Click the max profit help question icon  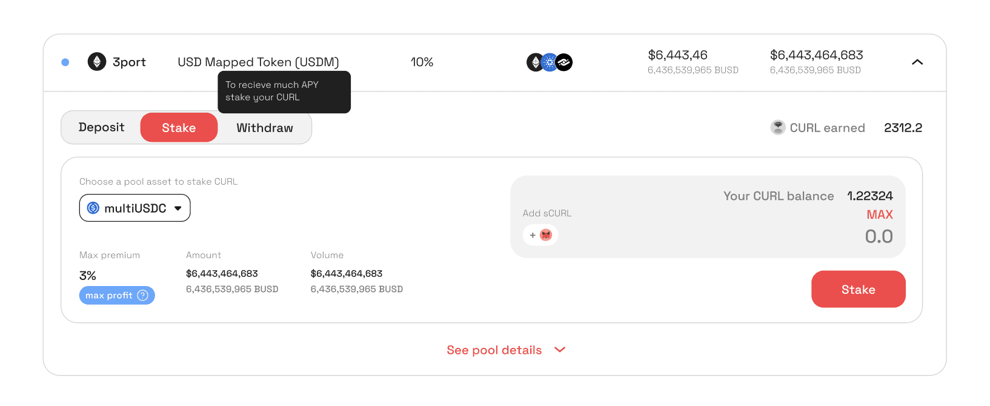pos(143,296)
